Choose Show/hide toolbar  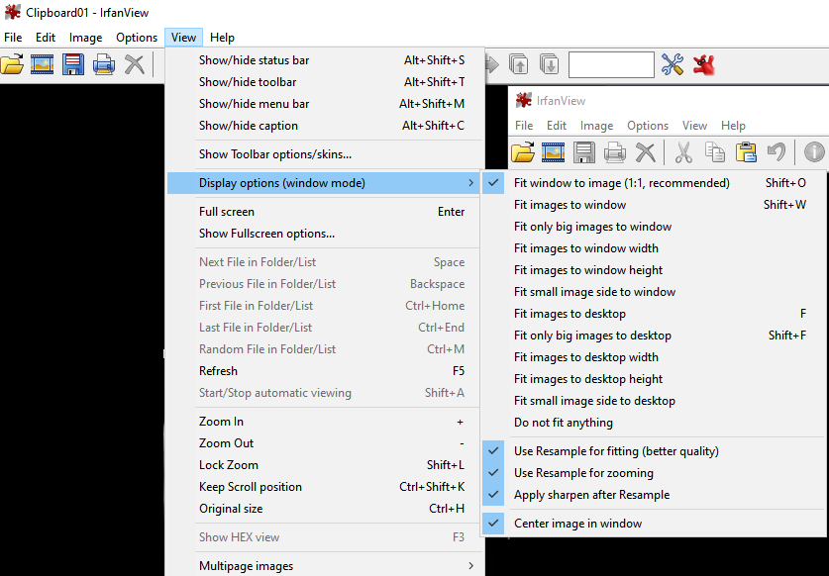click(324, 82)
